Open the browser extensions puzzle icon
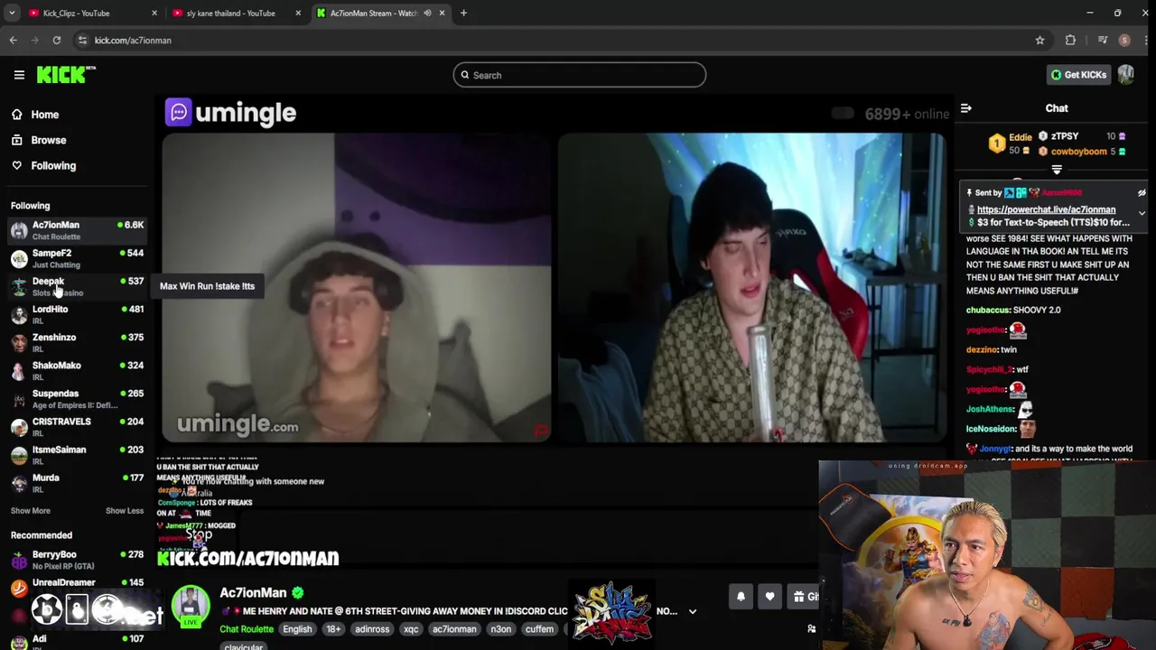The height and width of the screenshot is (650, 1156). (x=1070, y=40)
